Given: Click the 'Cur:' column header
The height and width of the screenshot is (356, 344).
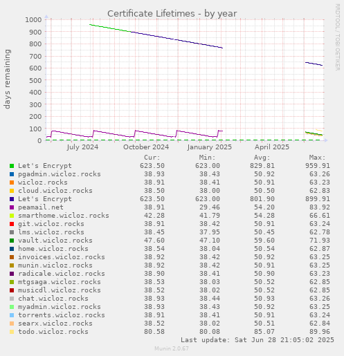Looking at the screenshot, I should pos(152,158).
